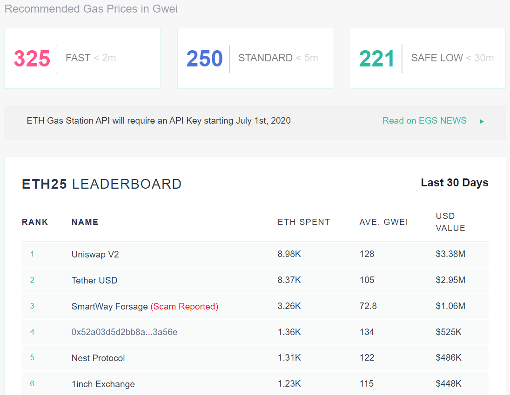Click the red Scam Reported label
Viewport: 510px width, 395px height.
184,307
